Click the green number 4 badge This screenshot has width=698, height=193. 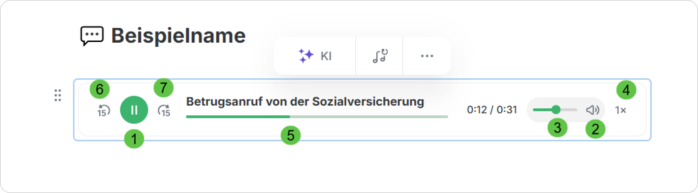[x=626, y=91]
